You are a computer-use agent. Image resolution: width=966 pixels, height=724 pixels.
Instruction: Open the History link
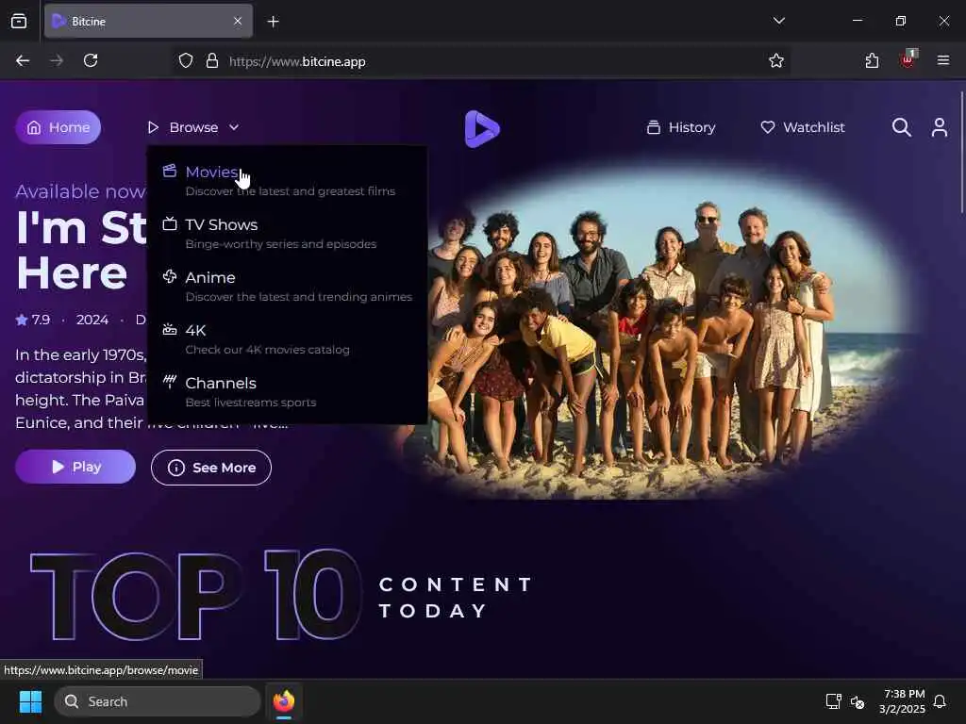click(681, 127)
